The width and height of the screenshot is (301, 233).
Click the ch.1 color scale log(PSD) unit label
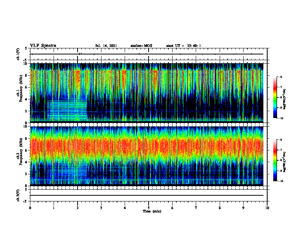[x=285, y=99]
